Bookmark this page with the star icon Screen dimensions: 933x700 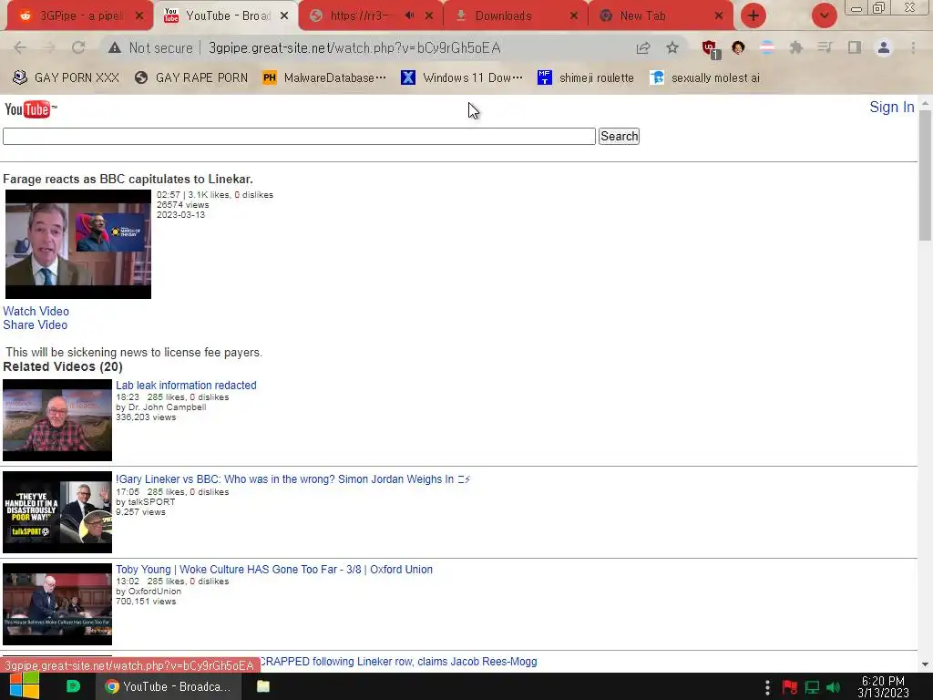(x=672, y=47)
